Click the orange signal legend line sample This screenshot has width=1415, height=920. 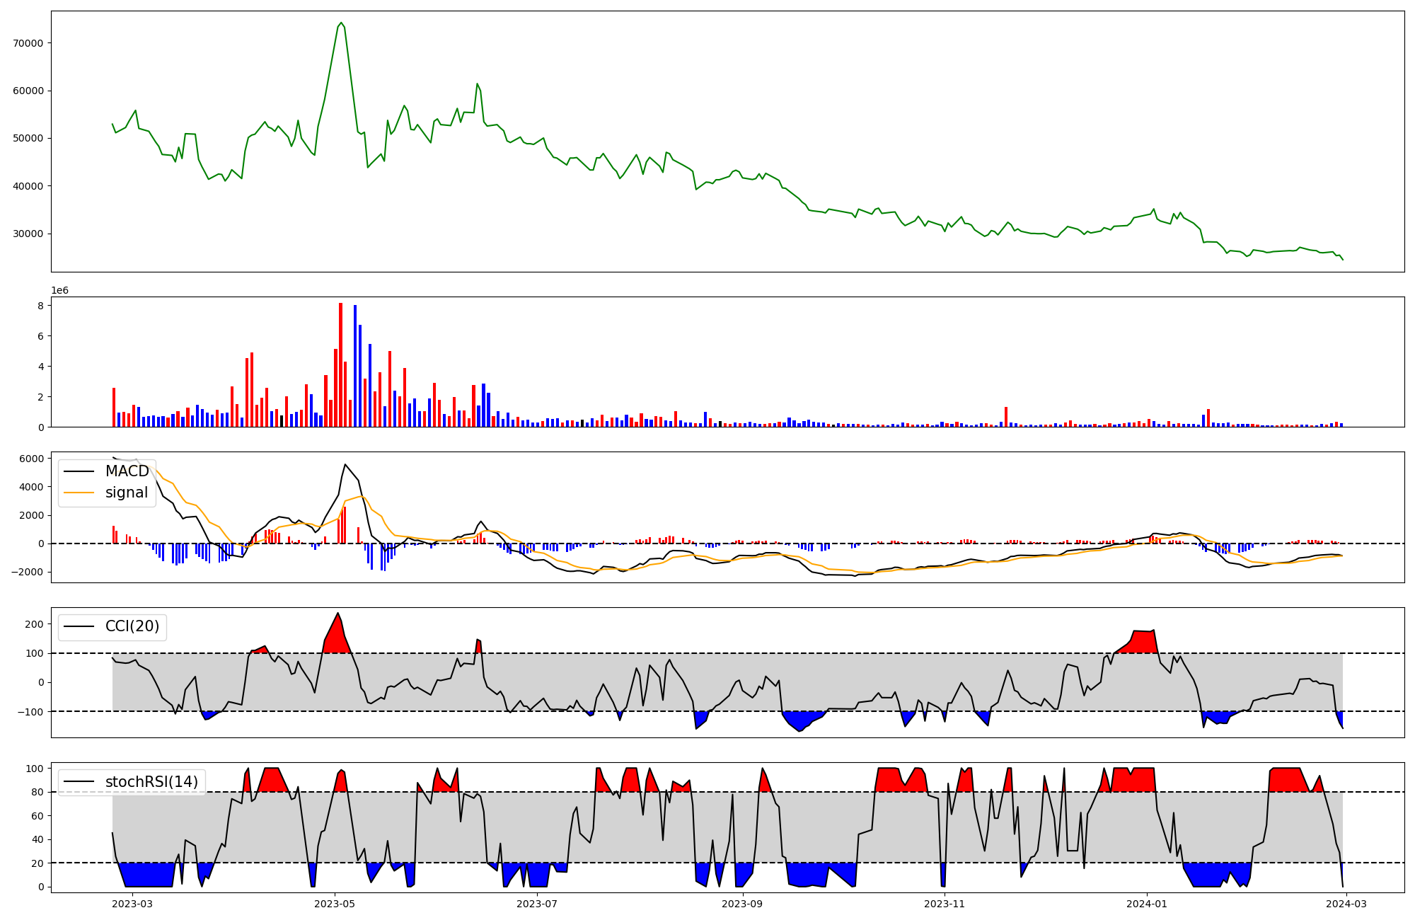(x=79, y=493)
